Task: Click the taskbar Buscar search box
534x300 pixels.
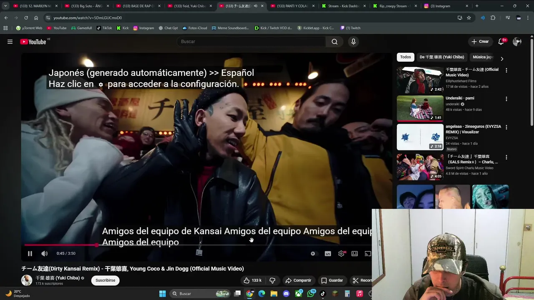Action: pos(201,294)
